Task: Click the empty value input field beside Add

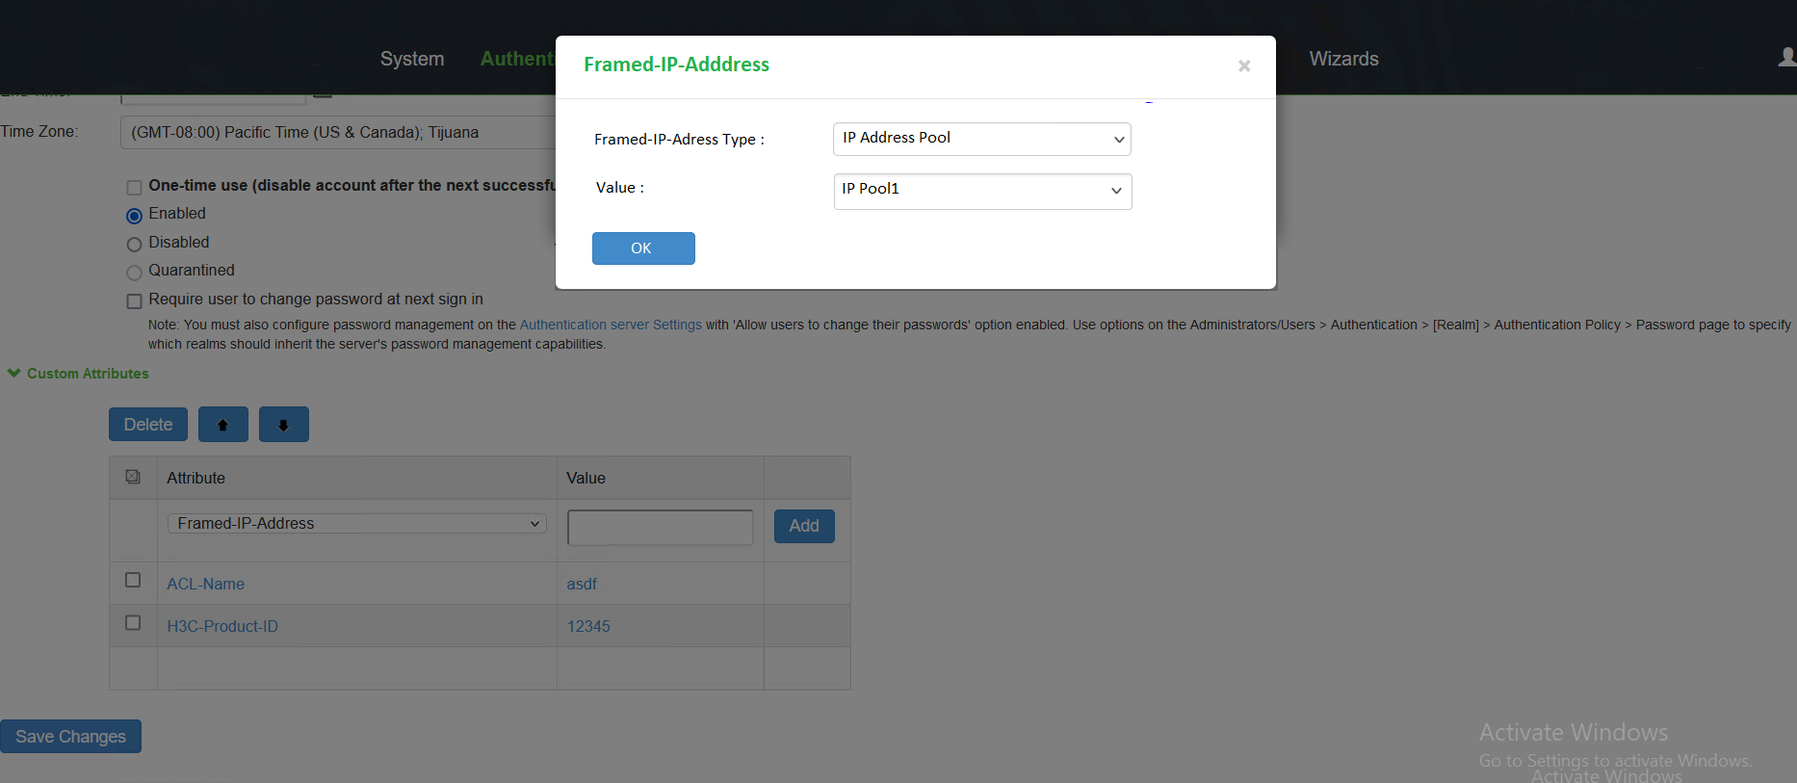Action: pyautogui.click(x=660, y=527)
